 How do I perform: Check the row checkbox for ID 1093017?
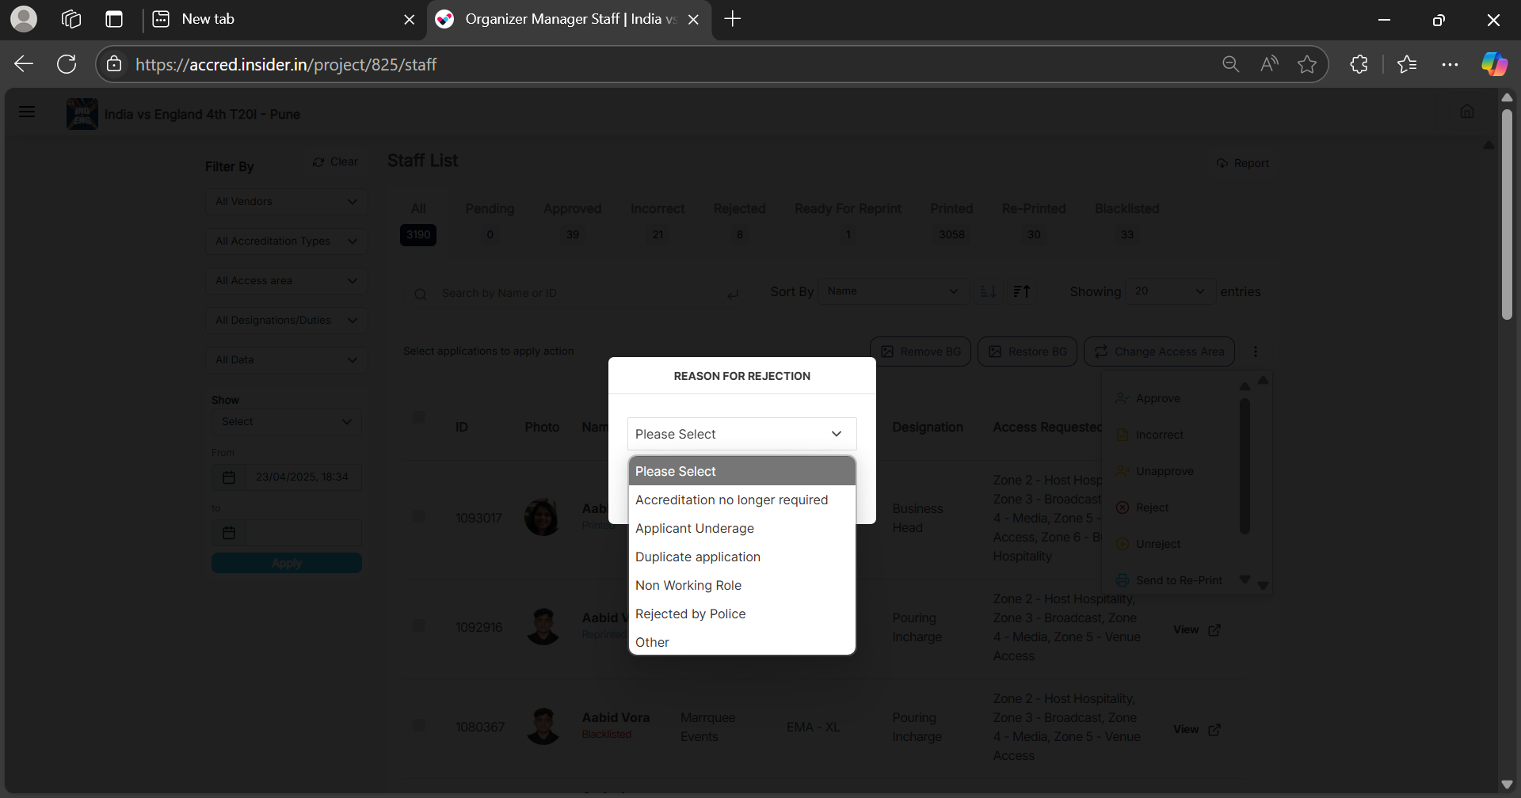click(419, 517)
